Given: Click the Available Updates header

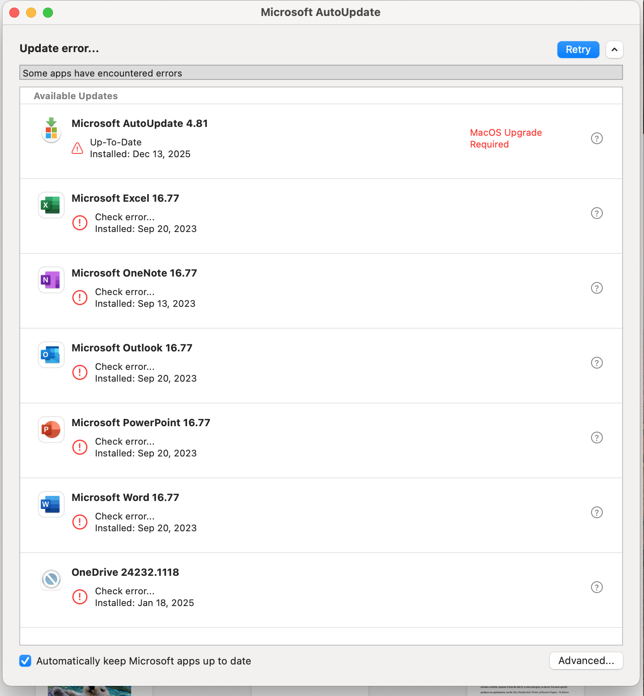Looking at the screenshot, I should point(76,96).
